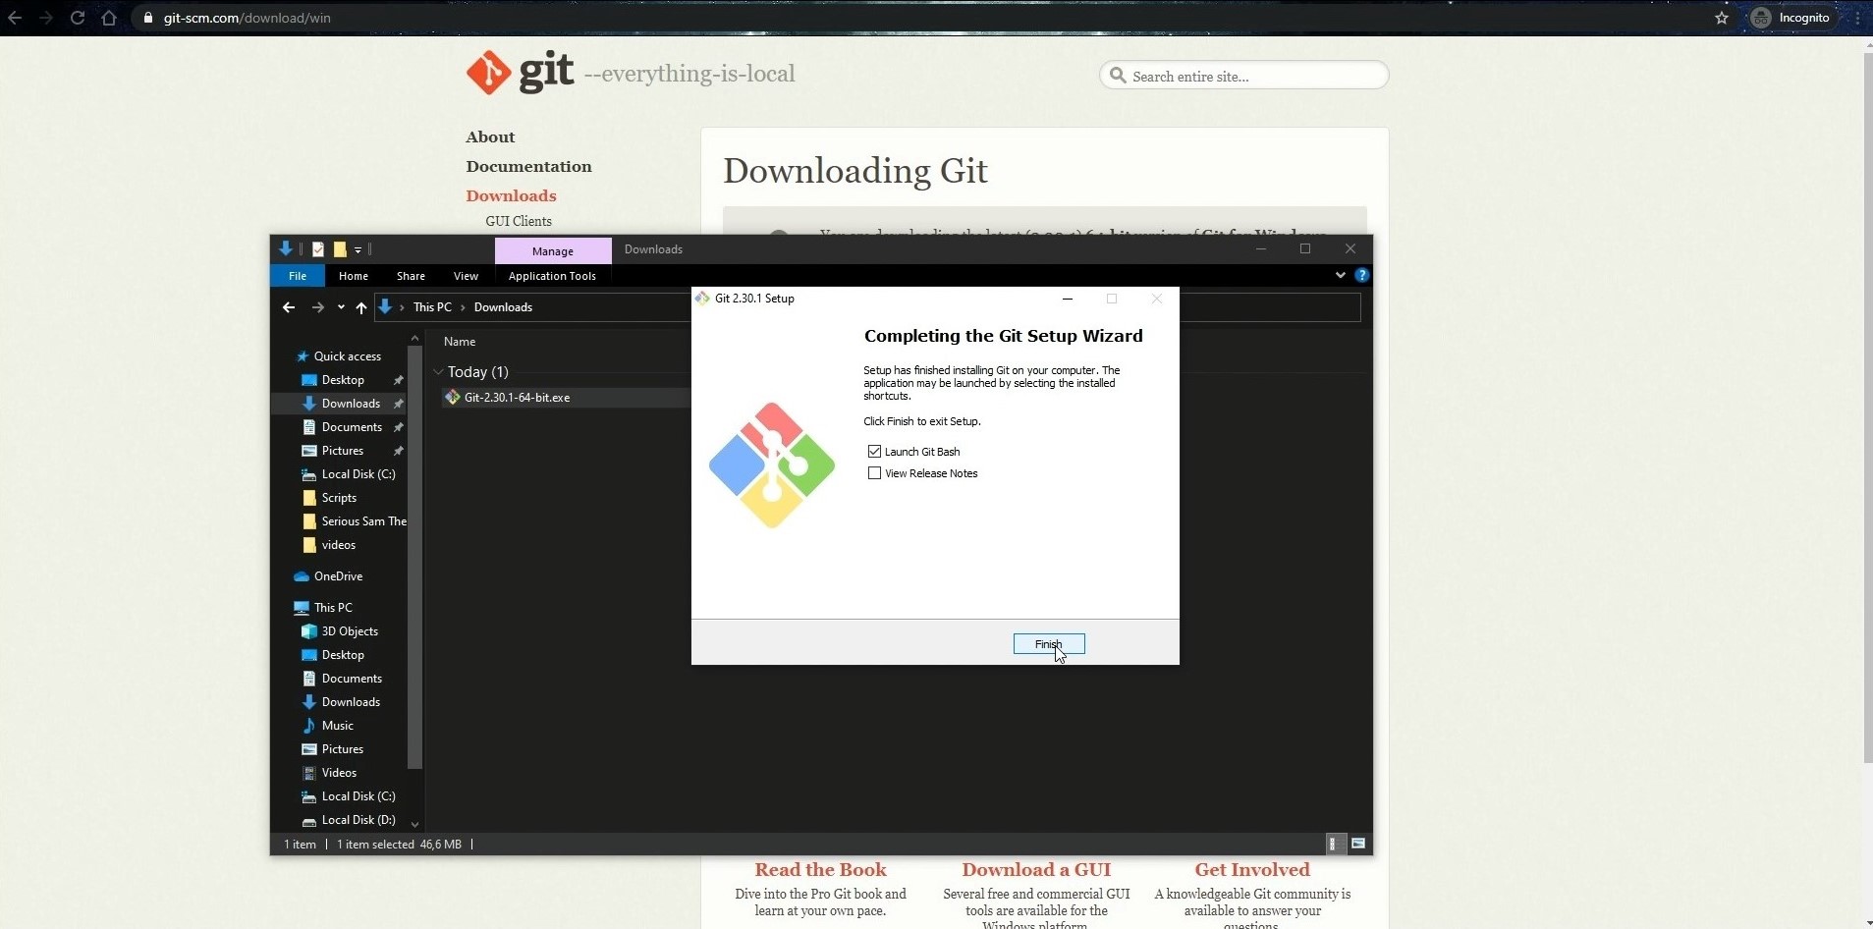Open the Scripts folder in Quick access
The image size is (1873, 929).
339,498
